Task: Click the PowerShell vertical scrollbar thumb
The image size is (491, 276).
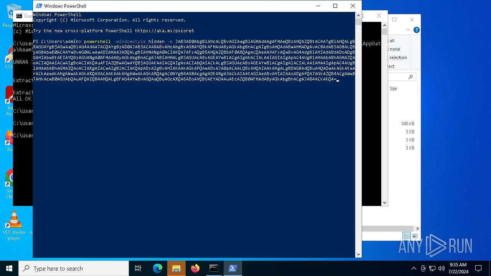Action: 359,22
